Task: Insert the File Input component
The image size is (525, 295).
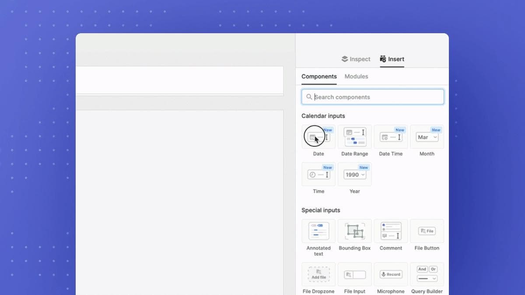Action: [354, 274]
